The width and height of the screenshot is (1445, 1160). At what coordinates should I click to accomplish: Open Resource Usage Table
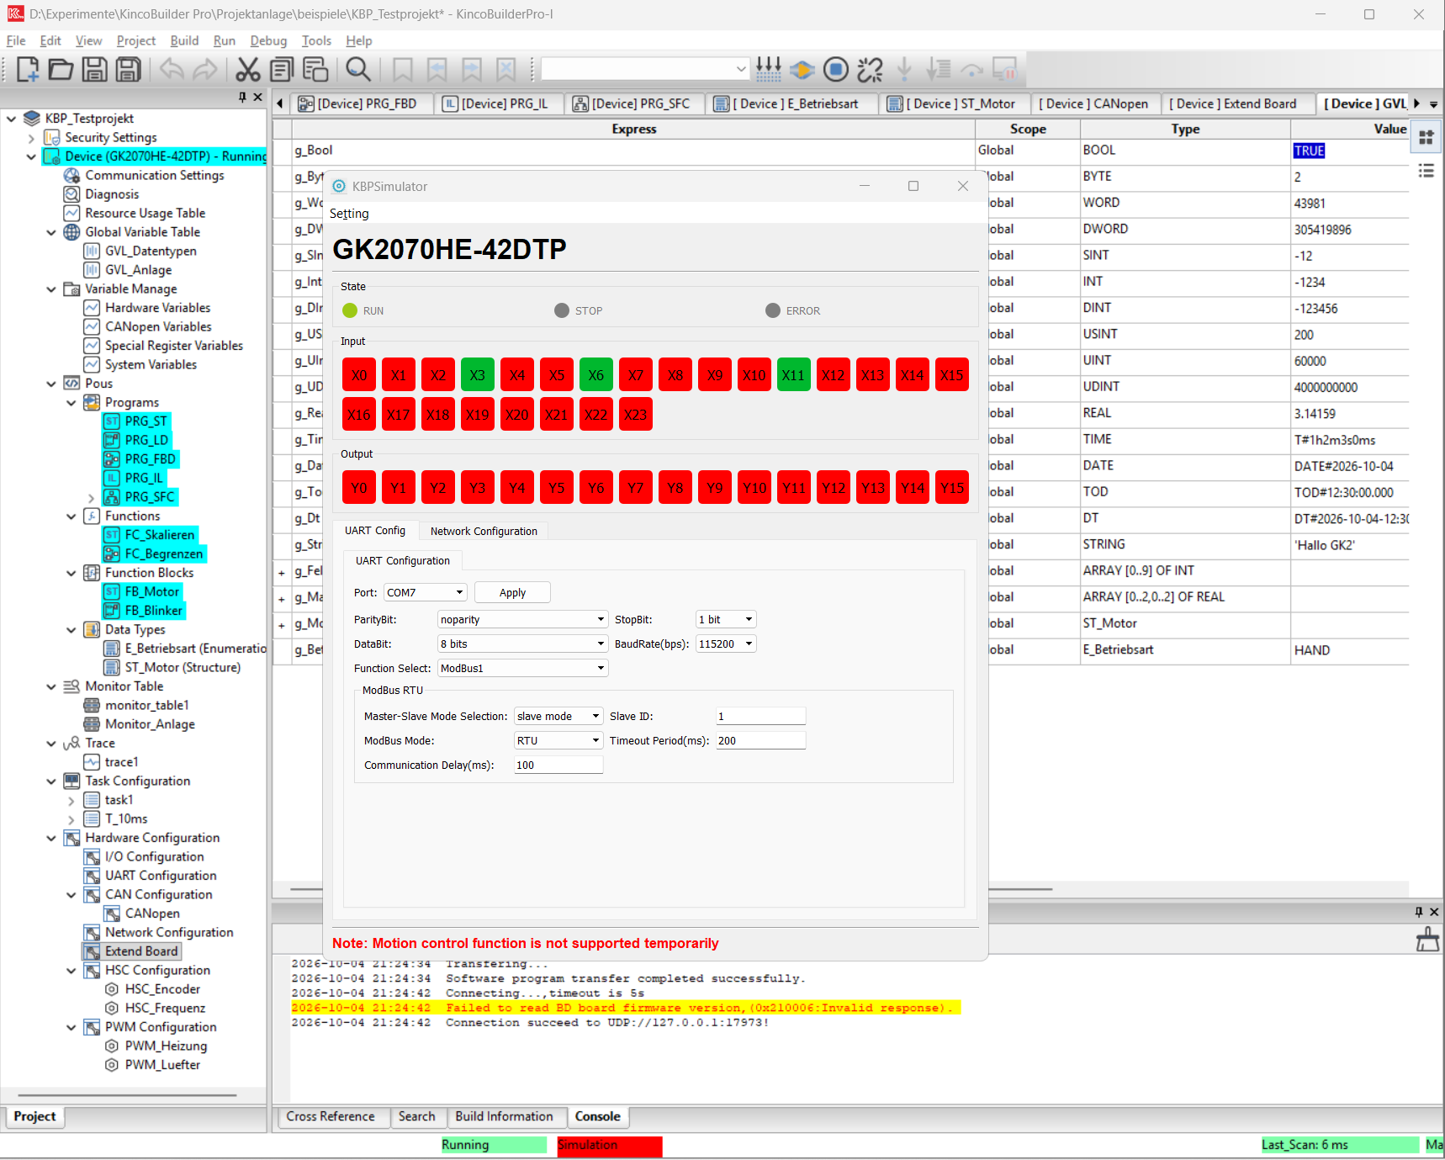145,213
